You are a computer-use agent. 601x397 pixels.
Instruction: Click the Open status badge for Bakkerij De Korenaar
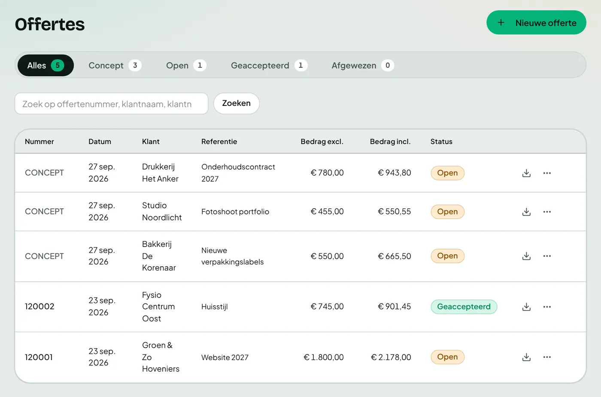coord(447,256)
